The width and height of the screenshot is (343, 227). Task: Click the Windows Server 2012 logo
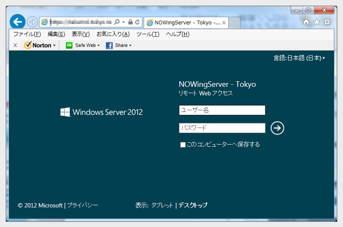[101, 112]
